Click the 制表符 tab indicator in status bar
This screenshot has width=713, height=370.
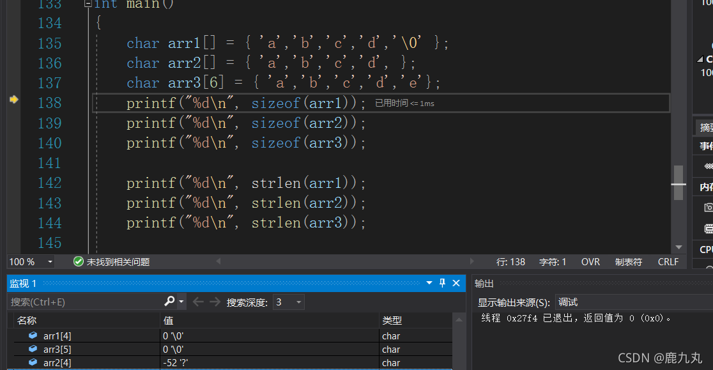(x=629, y=262)
